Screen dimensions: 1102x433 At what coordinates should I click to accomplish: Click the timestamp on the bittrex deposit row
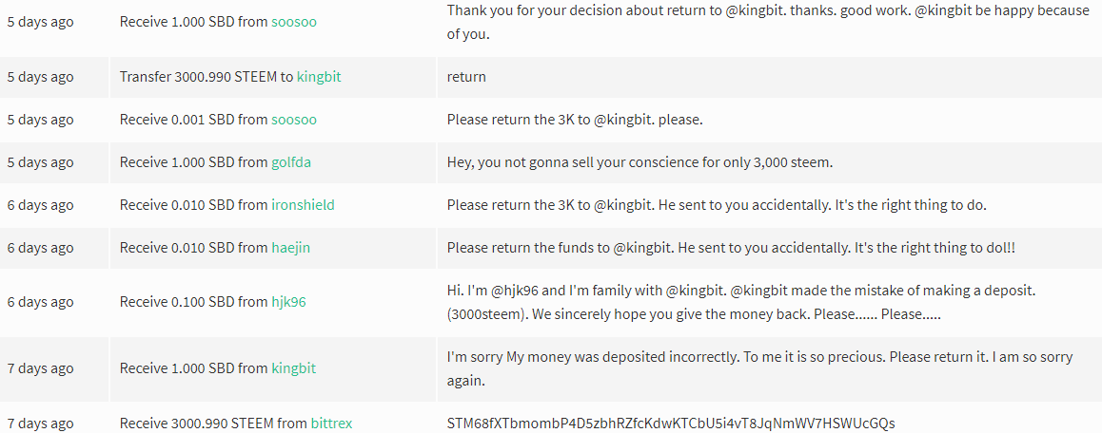click(40, 424)
